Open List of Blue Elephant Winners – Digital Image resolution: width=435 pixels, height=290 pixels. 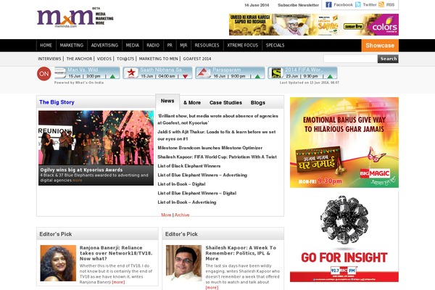(x=197, y=193)
